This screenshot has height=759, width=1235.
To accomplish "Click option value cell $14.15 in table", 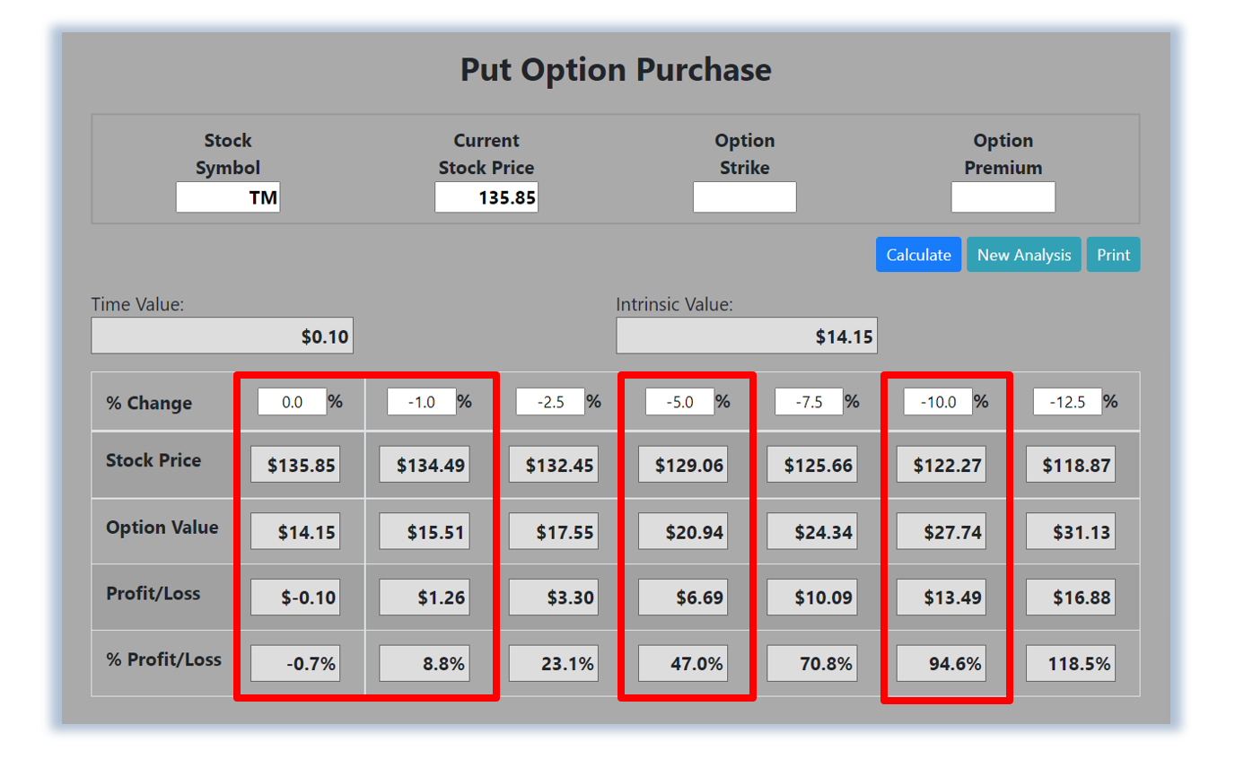I will click(295, 531).
